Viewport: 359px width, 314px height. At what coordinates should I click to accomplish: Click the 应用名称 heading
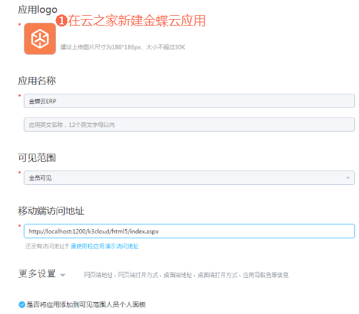[x=37, y=80]
